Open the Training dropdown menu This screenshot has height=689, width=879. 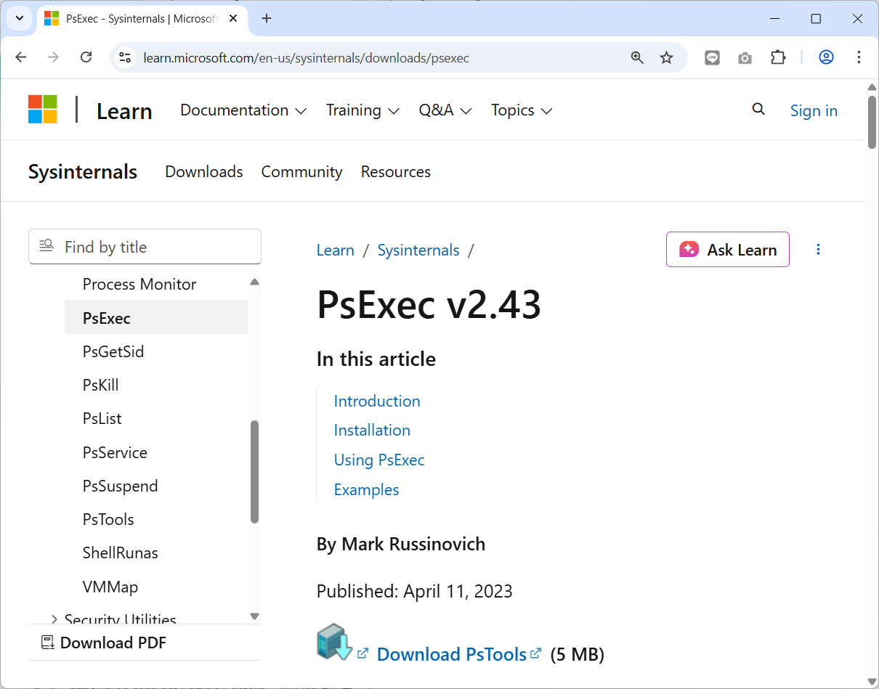point(362,110)
